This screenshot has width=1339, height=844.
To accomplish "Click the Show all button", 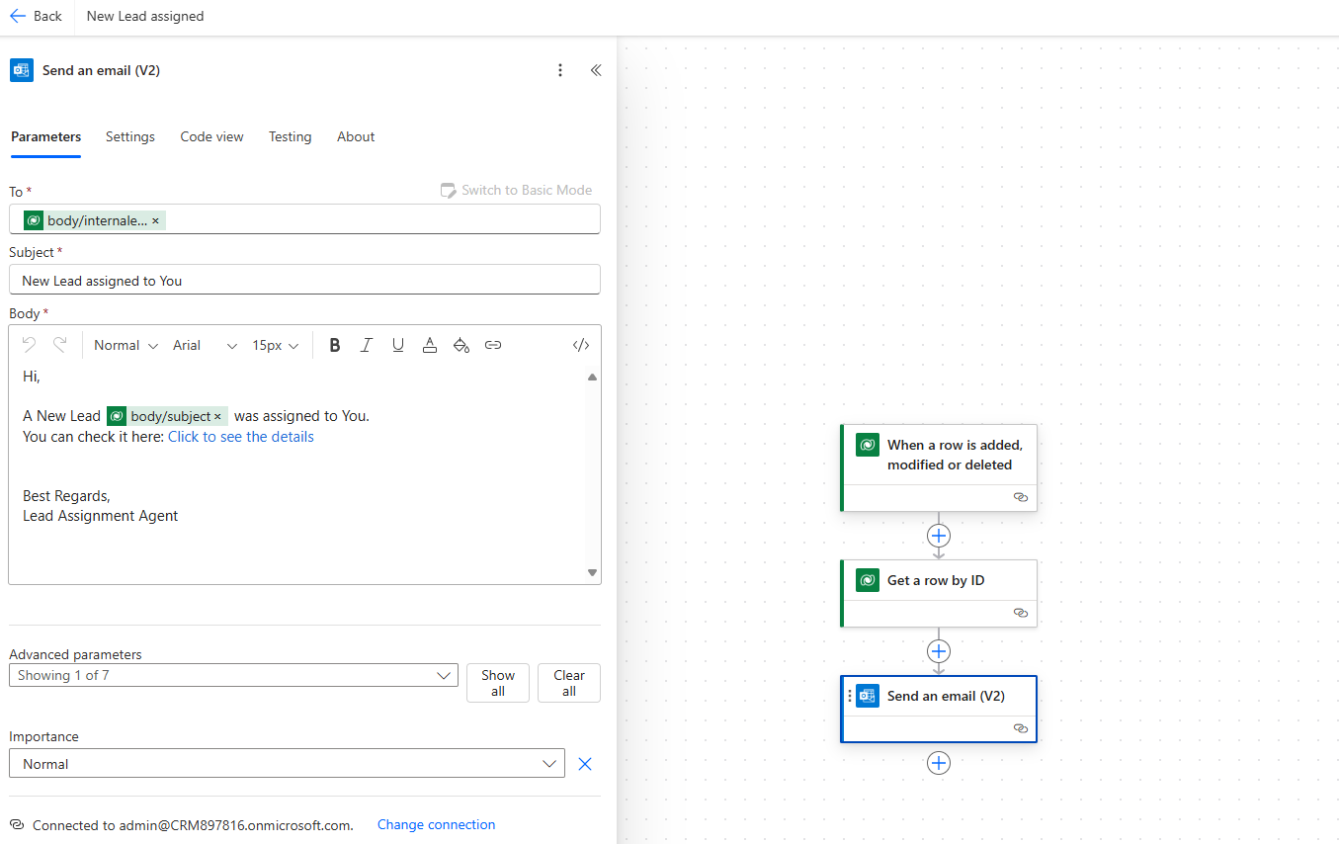I will click(x=497, y=682).
